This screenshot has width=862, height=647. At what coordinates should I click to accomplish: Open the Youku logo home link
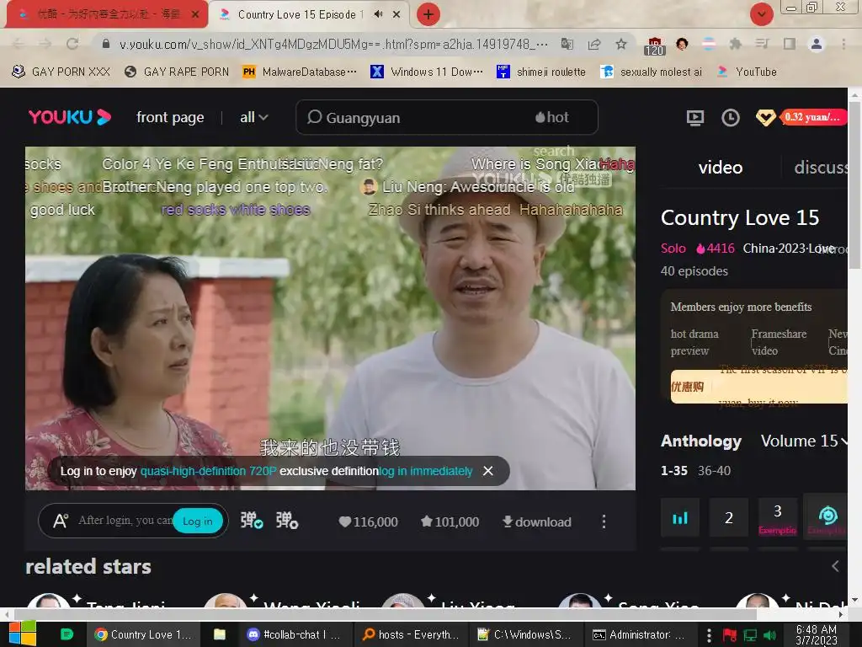point(70,117)
